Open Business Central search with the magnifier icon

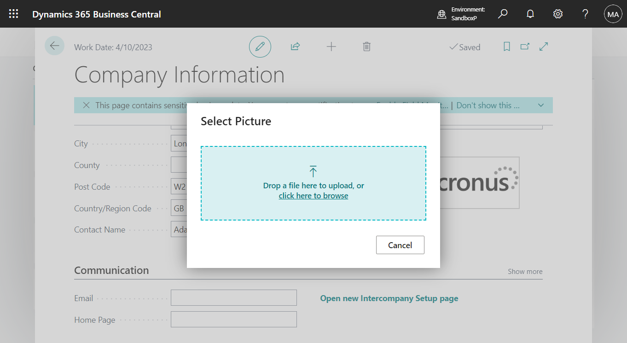click(x=503, y=13)
